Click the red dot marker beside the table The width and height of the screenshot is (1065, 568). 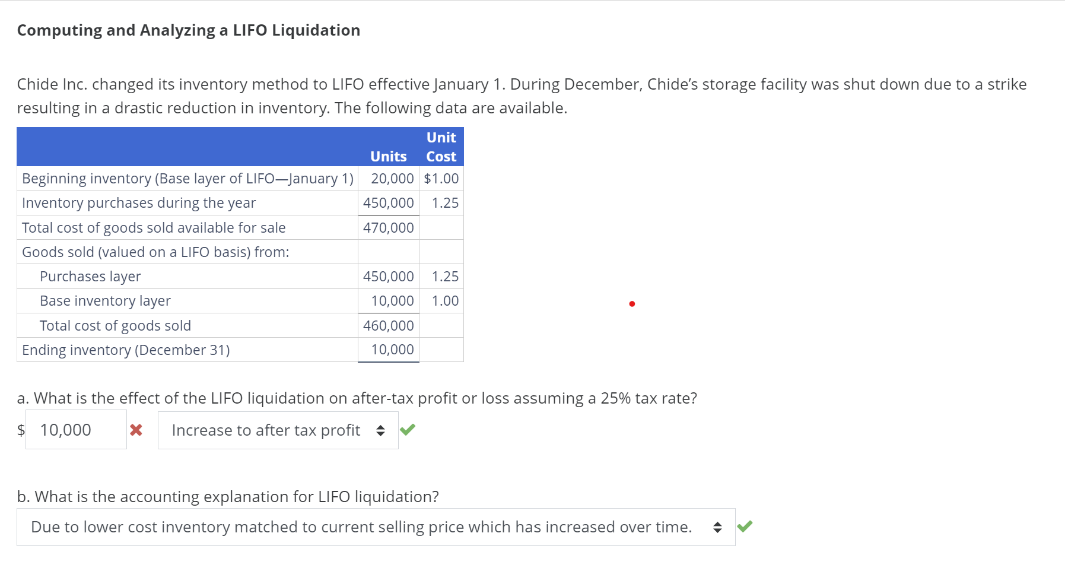631,303
